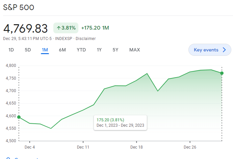
Task: Click the Dec 29 timestamp text
Action: coord(27,39)
